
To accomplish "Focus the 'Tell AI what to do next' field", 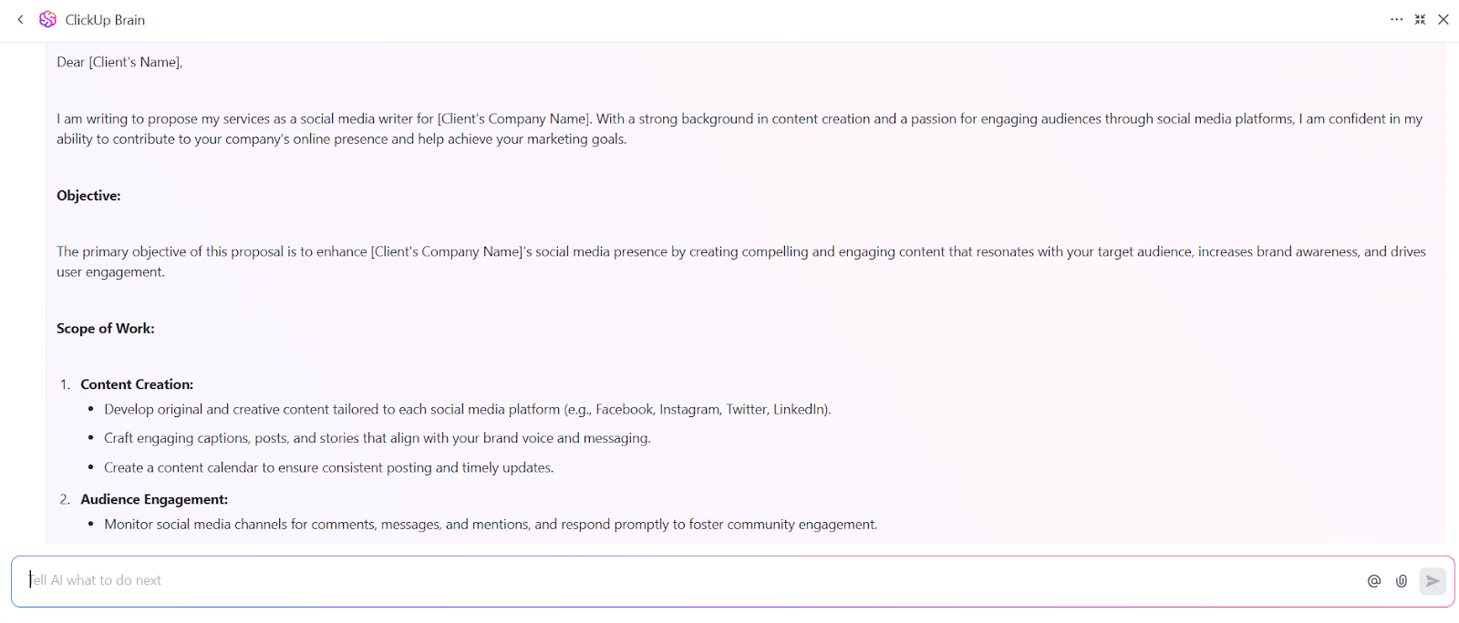I will (638, 580).
